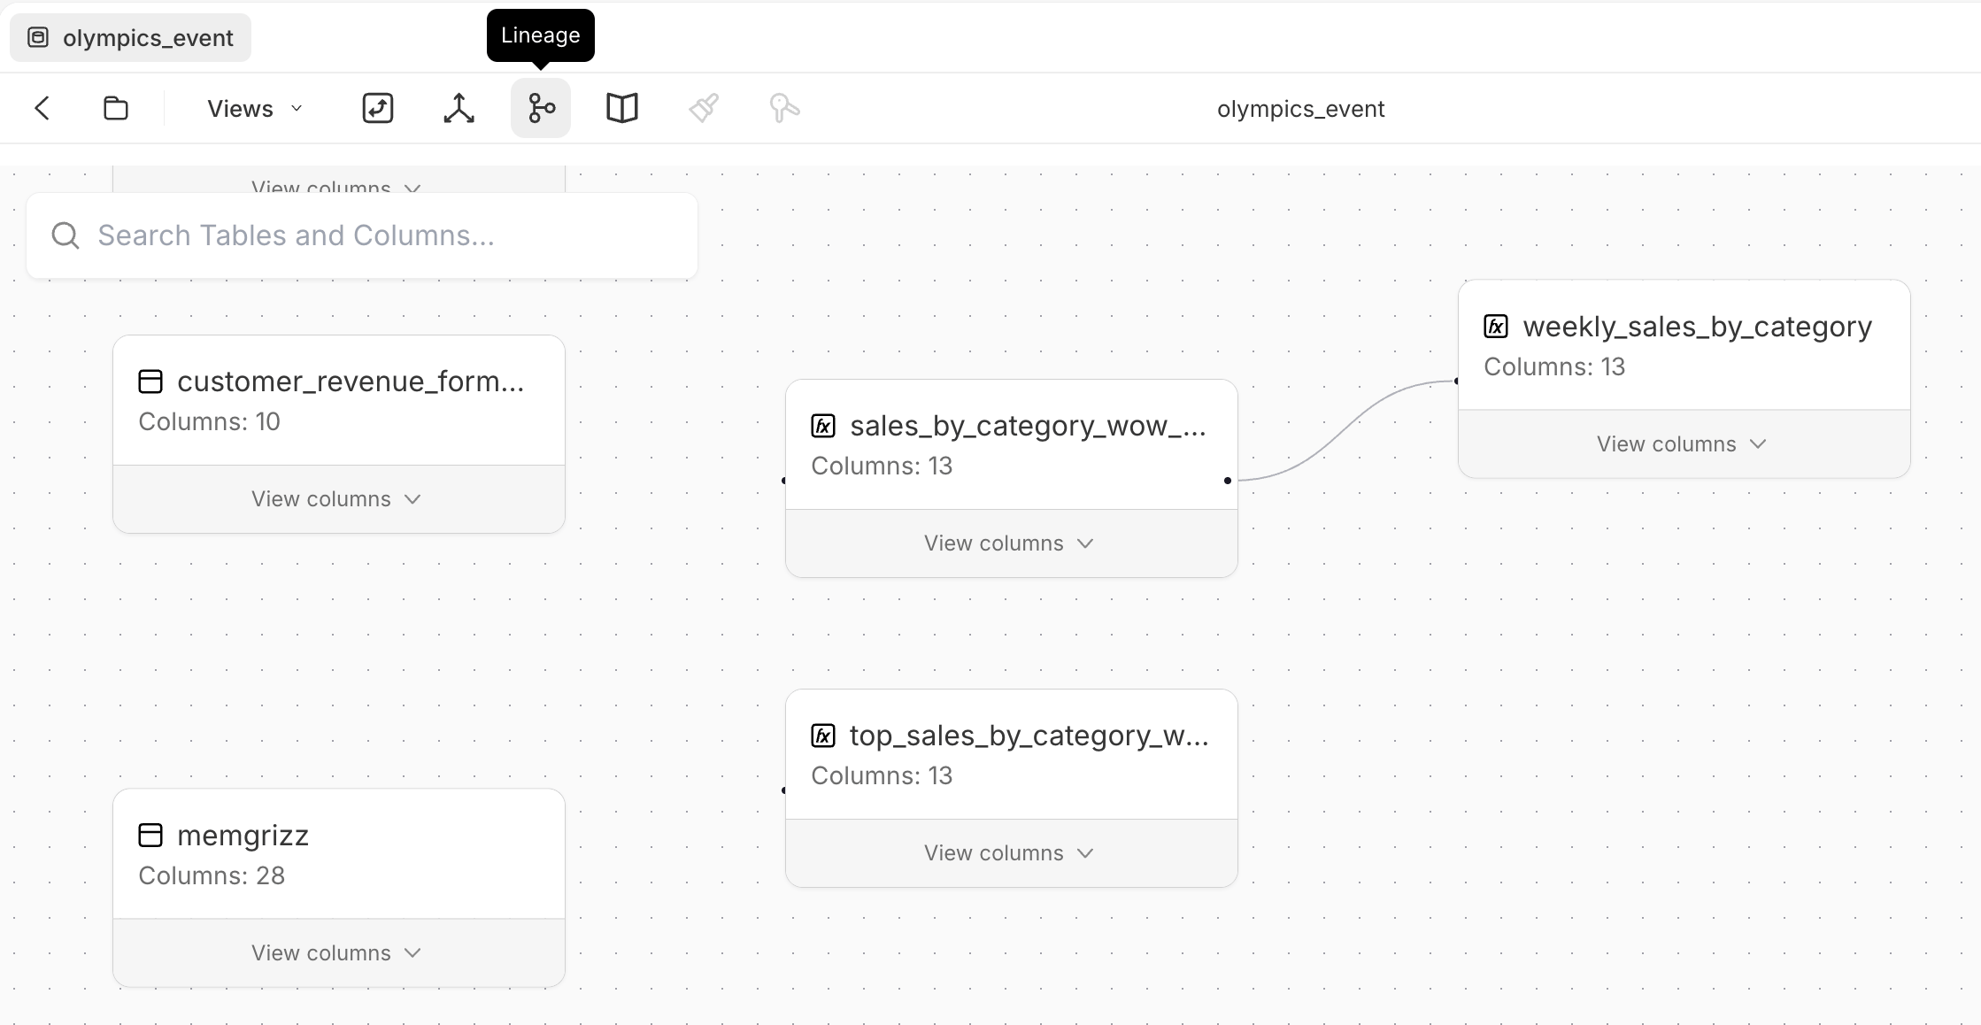The image size is (1981, 1025).
Task: Click the table icon beside customer_revenue_form...
Action: (x=150, y=381)
